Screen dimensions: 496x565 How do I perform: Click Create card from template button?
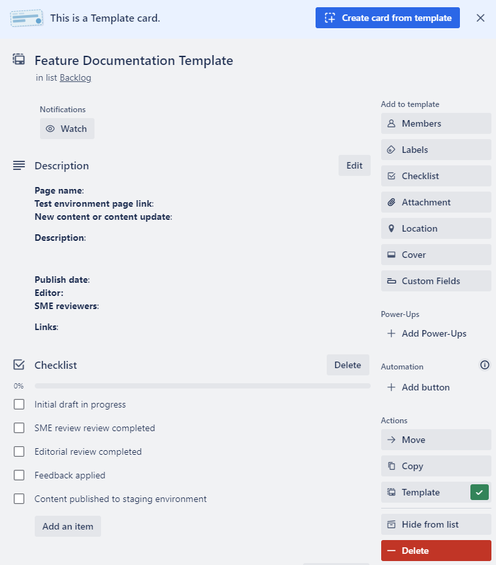tap(387, 18)
